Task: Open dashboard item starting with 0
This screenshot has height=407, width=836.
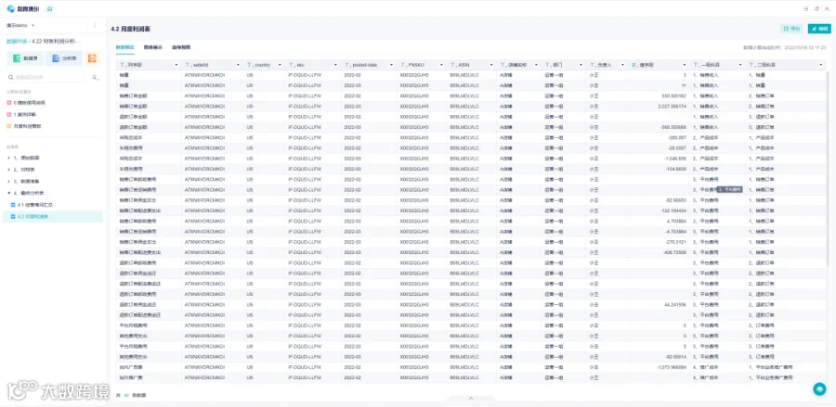Action: pos(26,102)
